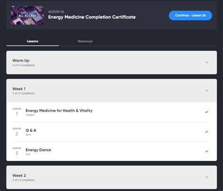Click the Warm Up section heading
The height and width of the screenshot is (191, 223).
click(21, 60)
